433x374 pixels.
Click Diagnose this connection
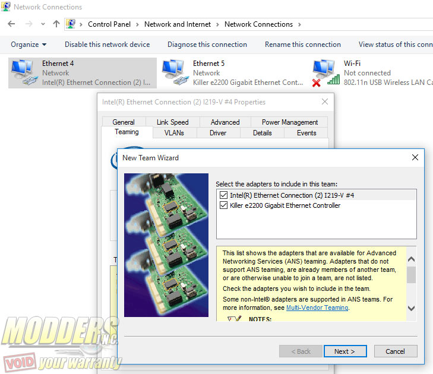207,45
